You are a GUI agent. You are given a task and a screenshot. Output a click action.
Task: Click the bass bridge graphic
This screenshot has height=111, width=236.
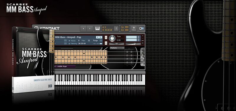(142, 57)
